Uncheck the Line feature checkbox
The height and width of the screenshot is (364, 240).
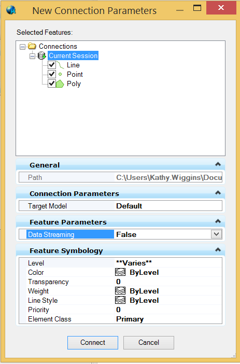pos(52,65)
